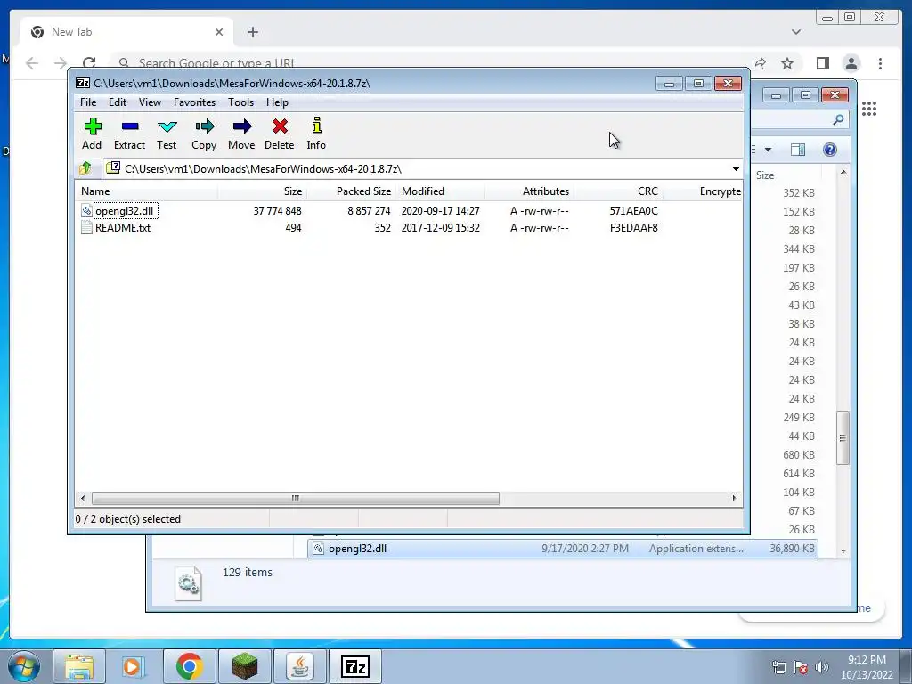This screenshot has height=684, width=912.
Task: Select opengl32.dll in the archive
Action: [125, 210]
